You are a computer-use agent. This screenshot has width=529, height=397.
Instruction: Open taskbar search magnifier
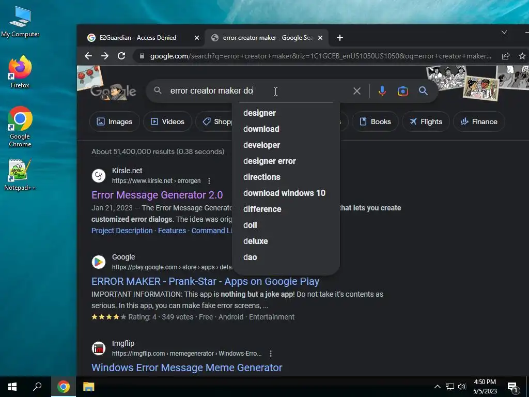pos(37,387)
